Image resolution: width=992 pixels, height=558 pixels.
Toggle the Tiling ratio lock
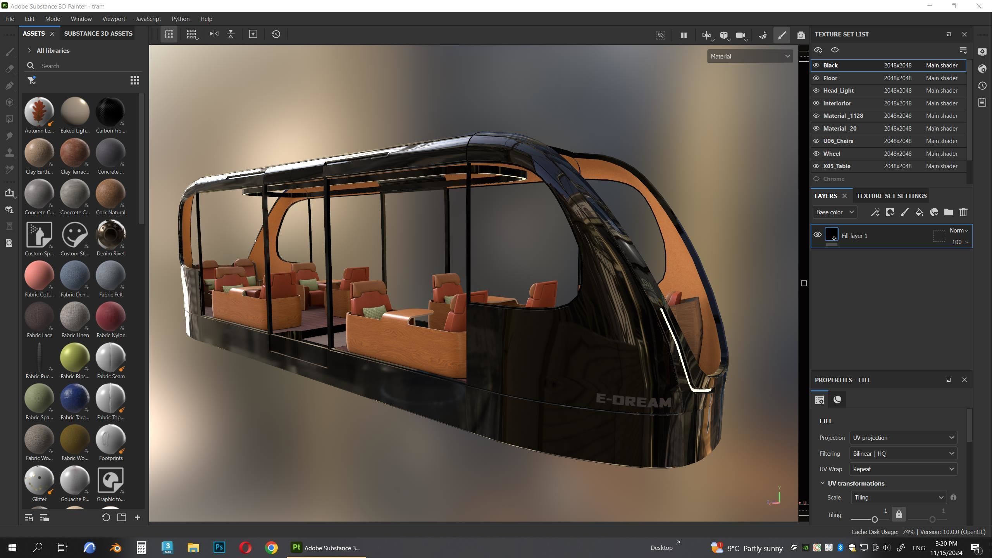(899, 515)
